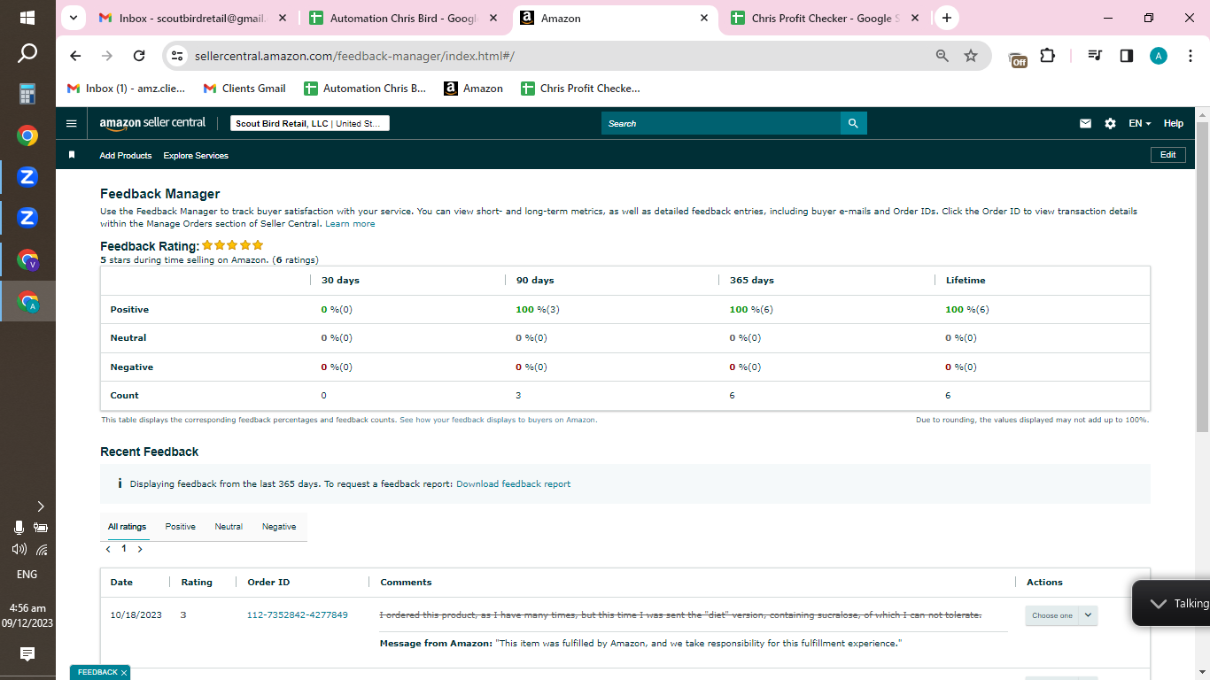Go to the next feedback page arrow
The image size is (1210, 680).
click(140, 549)
